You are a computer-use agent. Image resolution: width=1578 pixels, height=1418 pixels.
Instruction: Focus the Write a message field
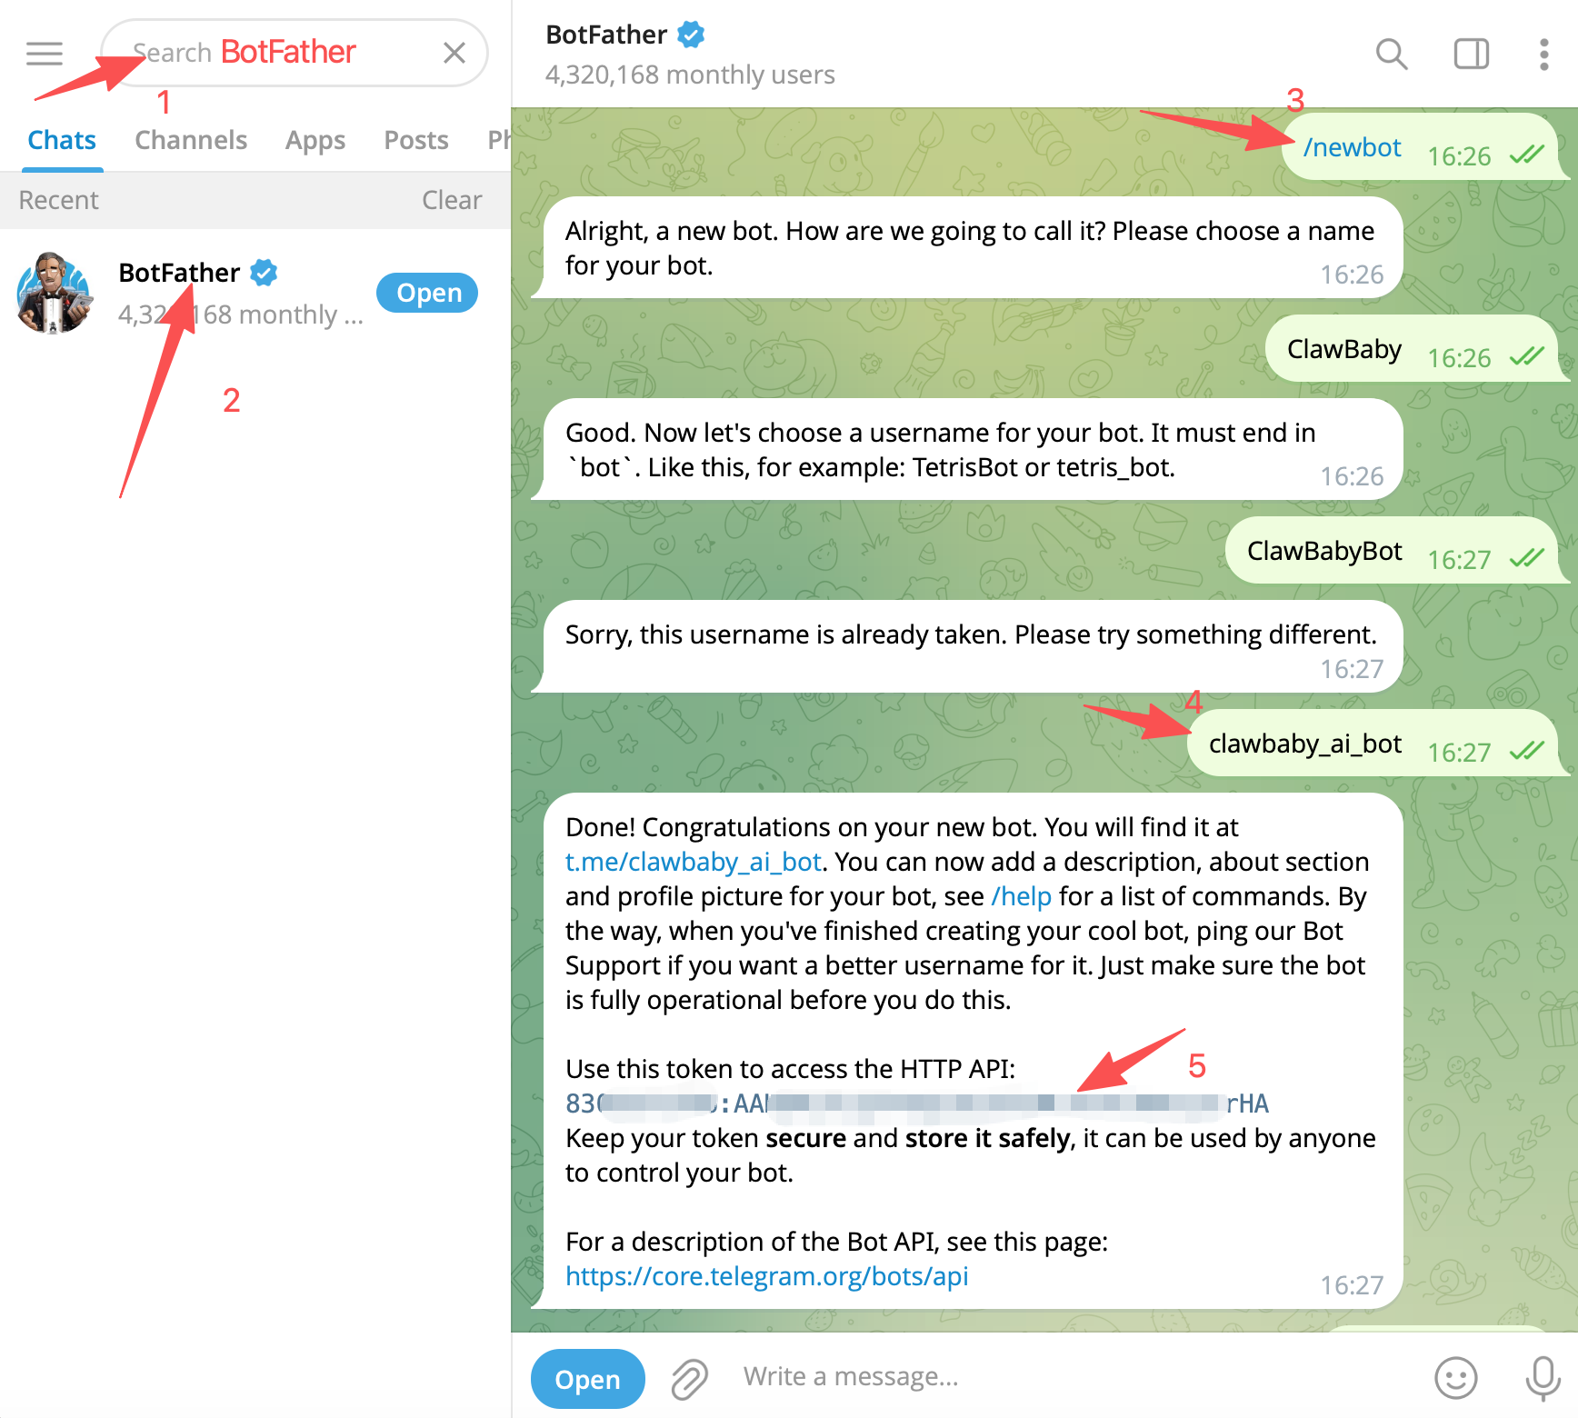click(x=1073, y=1377)
